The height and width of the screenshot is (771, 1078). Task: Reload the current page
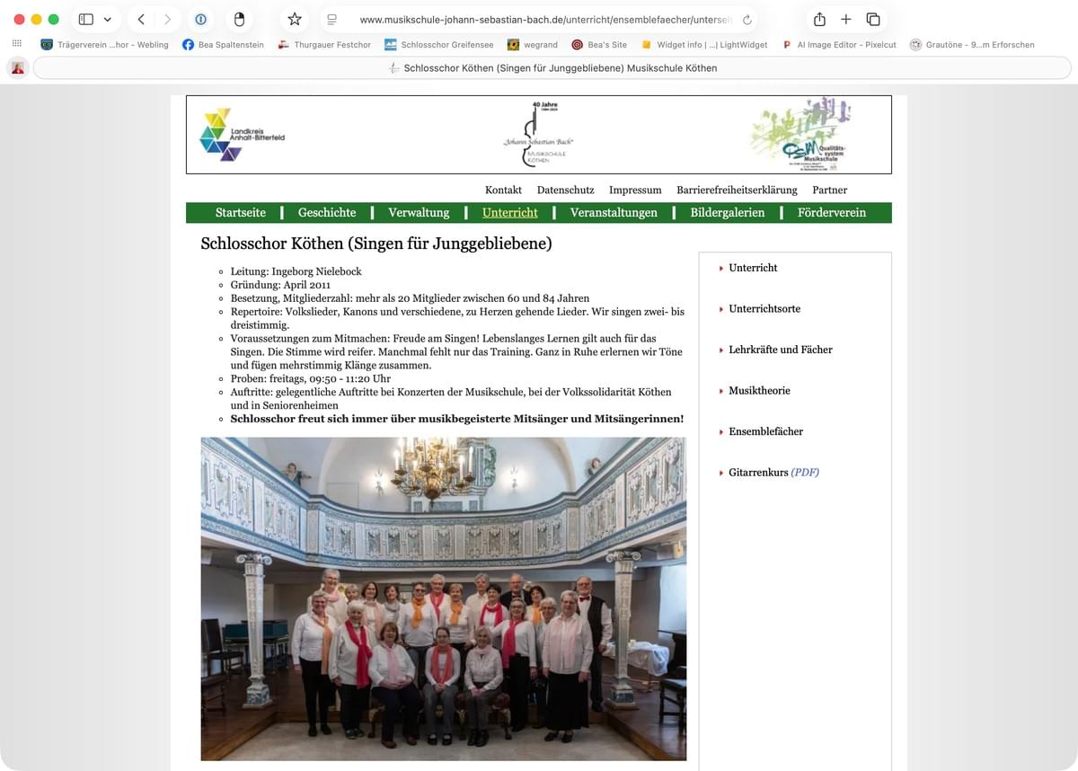tap(747, 19)
